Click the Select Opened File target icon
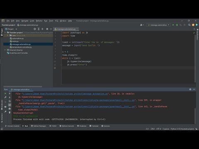This screenshot has height=149, width=199. (35, 29)
